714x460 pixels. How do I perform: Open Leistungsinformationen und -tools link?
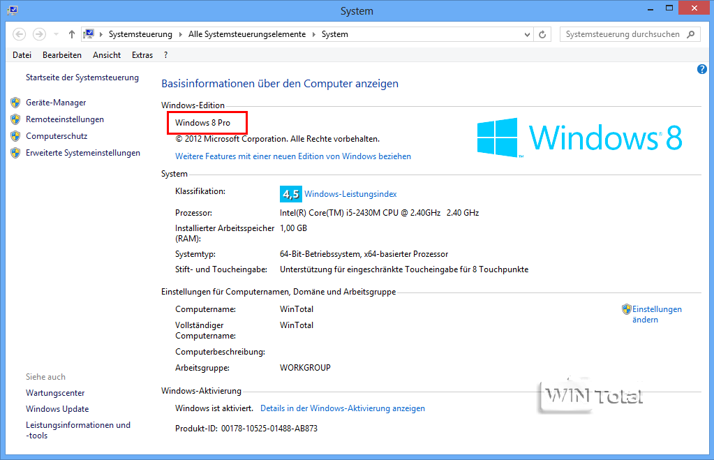click(x=78, y=431)
